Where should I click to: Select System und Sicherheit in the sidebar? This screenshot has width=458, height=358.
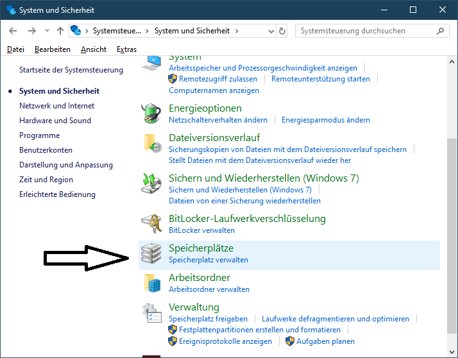tap(59, 91)
